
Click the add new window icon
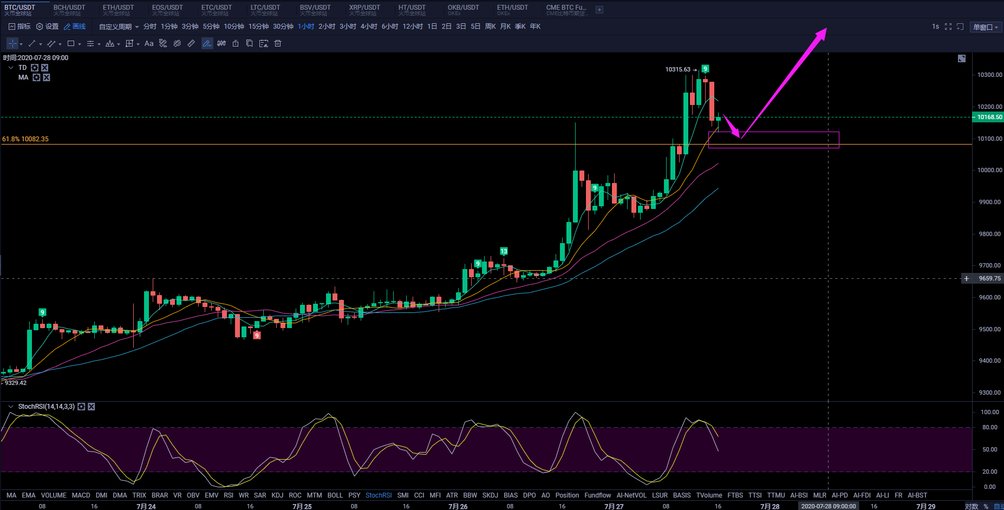tap(960, 27)
